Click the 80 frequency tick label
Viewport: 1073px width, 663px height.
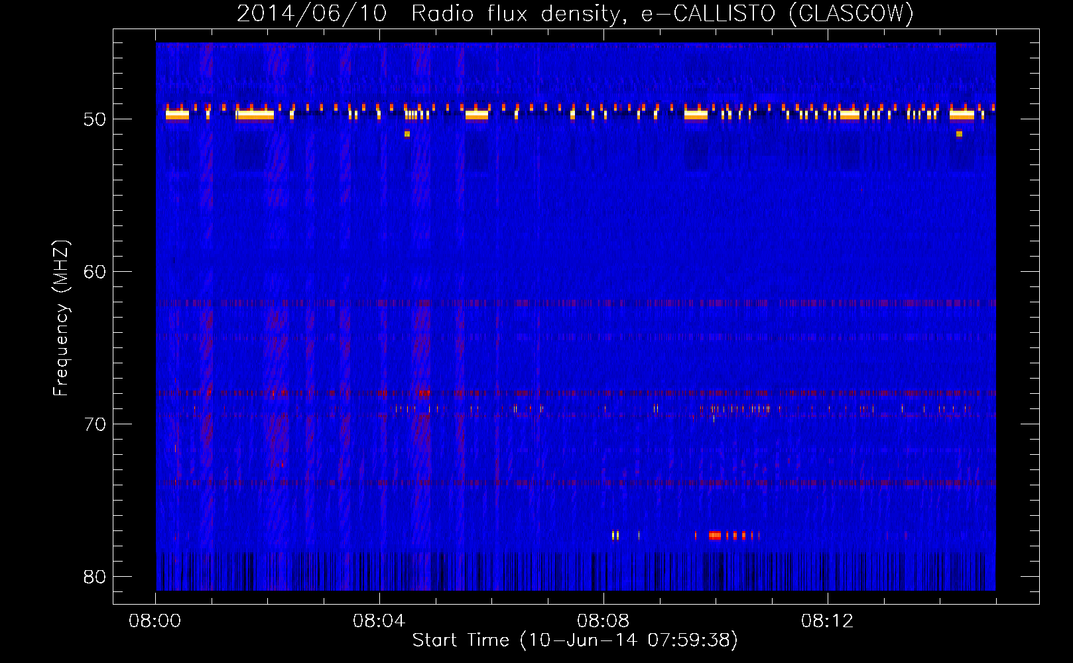coord(95,576)
